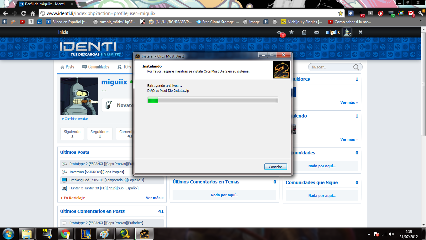Open the Paint palette taskbar icon

click(104, 234)
